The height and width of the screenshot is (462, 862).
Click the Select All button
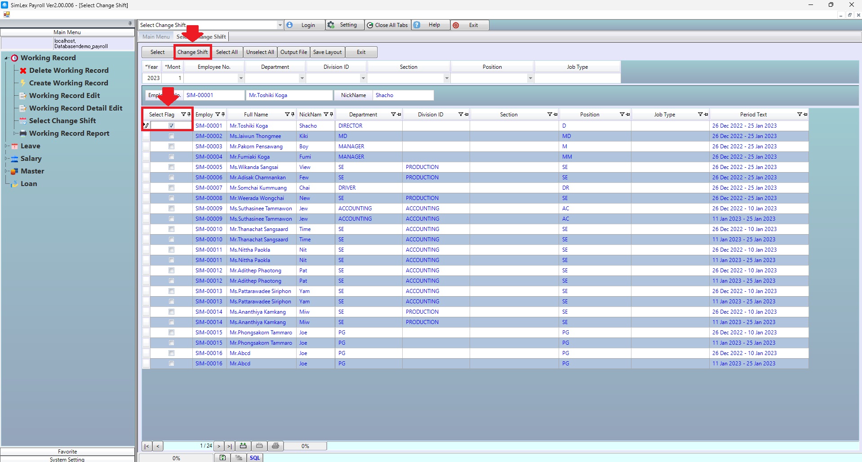tap(227, 52)
